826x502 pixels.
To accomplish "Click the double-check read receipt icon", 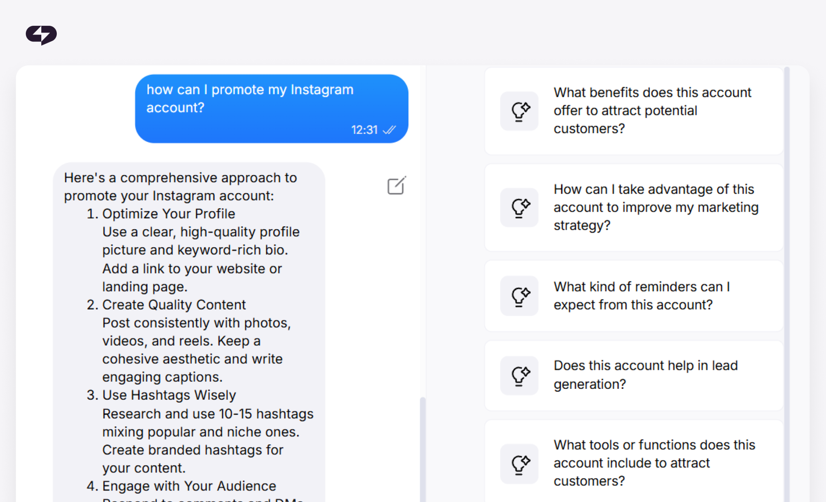I will coord(389,130).
